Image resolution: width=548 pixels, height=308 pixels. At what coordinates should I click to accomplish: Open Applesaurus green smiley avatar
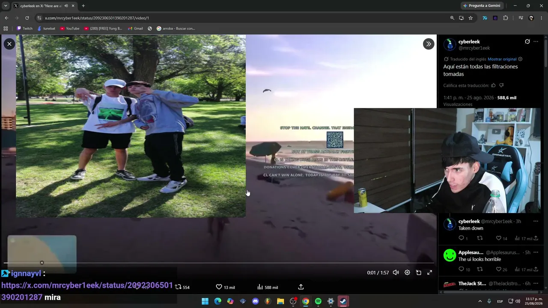pyautogui.click(x=450, y=255)
